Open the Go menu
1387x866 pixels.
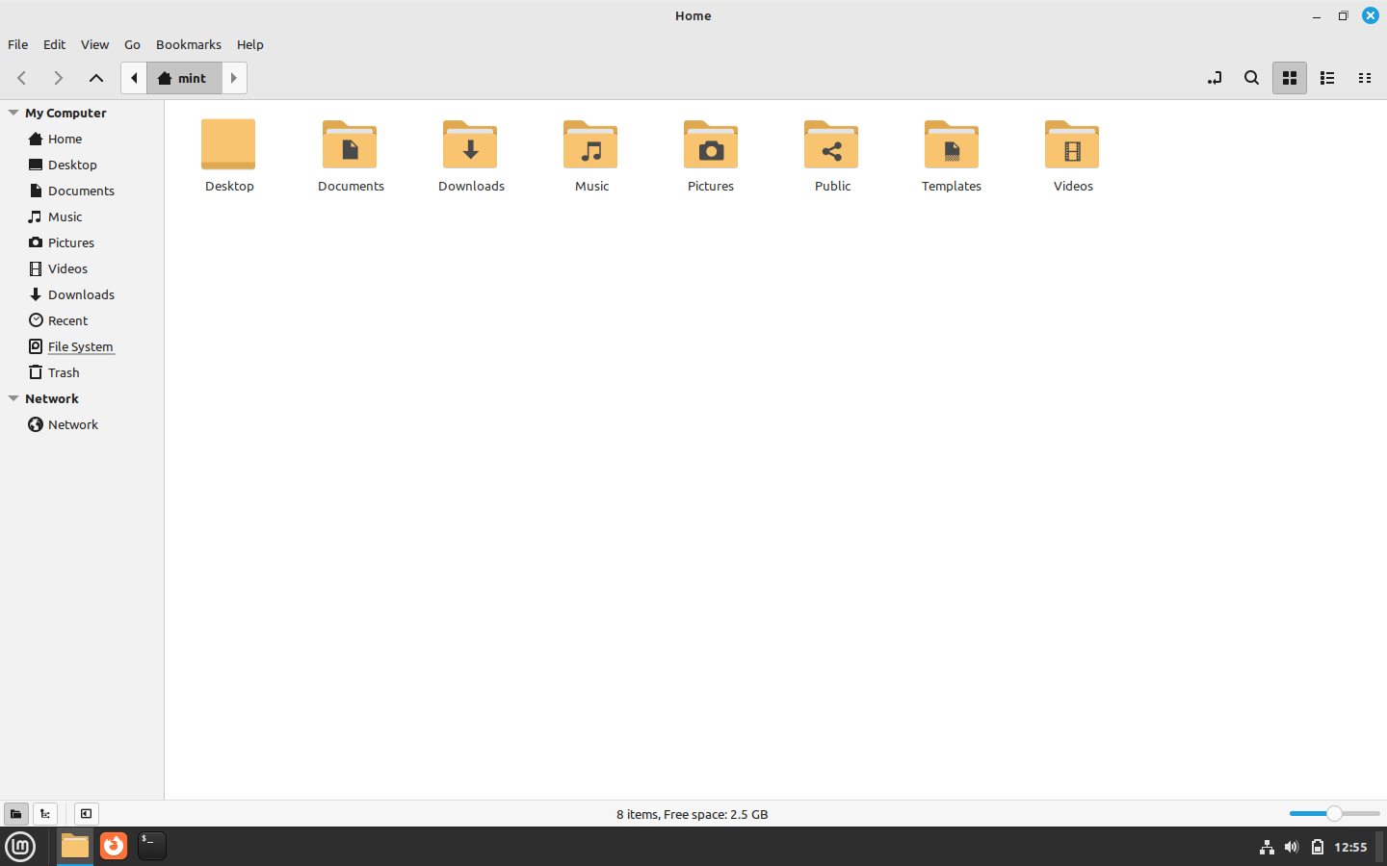pyautogui.click(x=132, y=44)
